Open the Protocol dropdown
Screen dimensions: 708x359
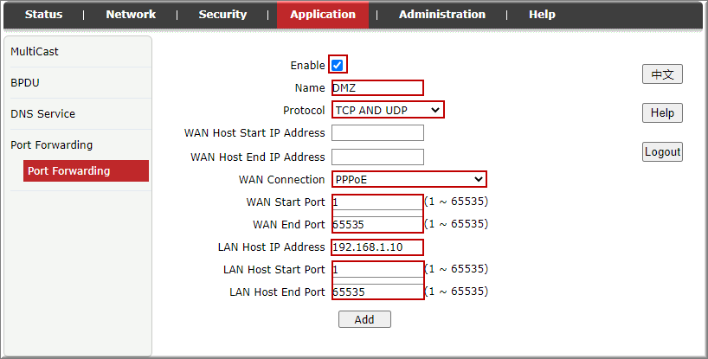point(387,110)
